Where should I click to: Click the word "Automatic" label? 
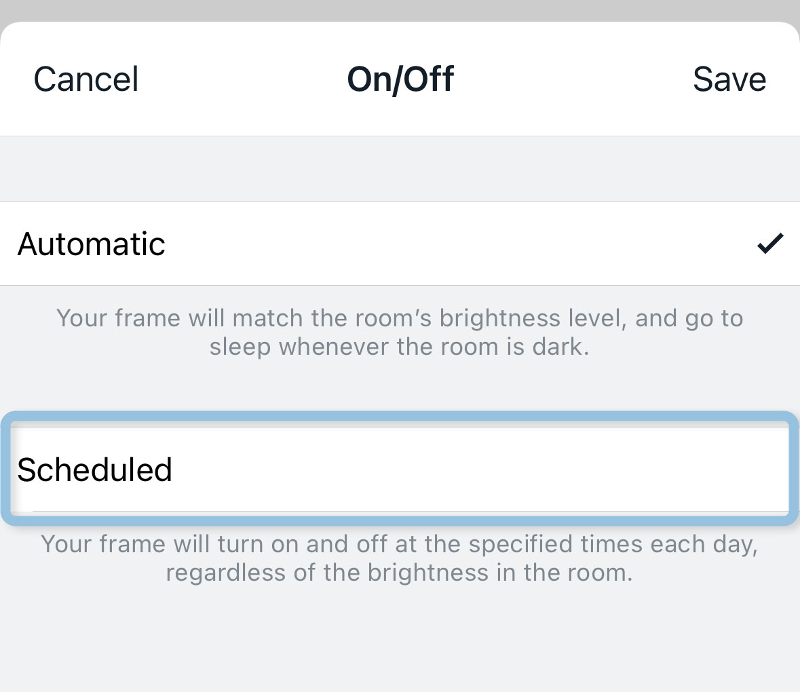pyautogui.click(x=92, y=244)
